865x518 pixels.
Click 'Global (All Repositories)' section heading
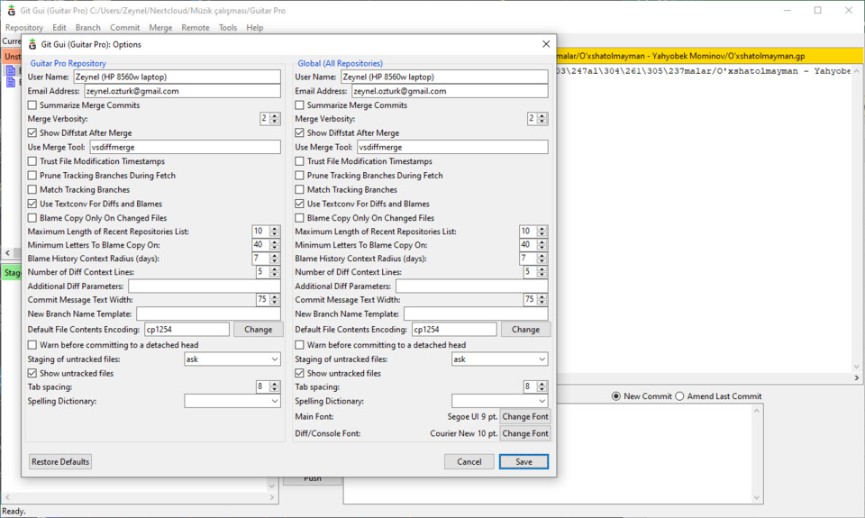340,63
